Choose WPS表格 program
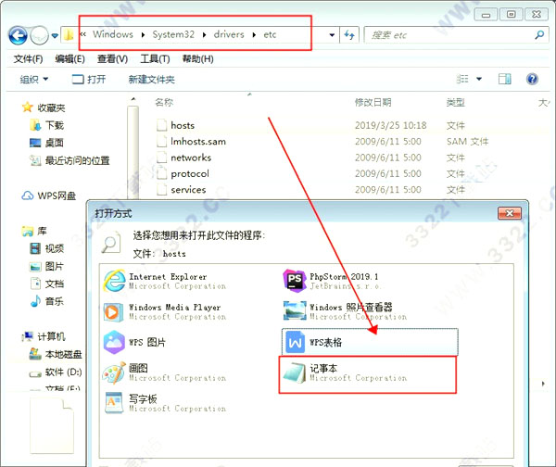Screen dimensions: 556x467 pyautogui.click(x=370, y=342)
